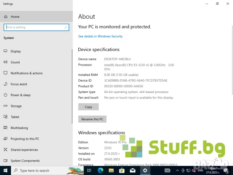The image size is (233, 175).
Task: Select Notifications & actions
Action: pos(26,73)
